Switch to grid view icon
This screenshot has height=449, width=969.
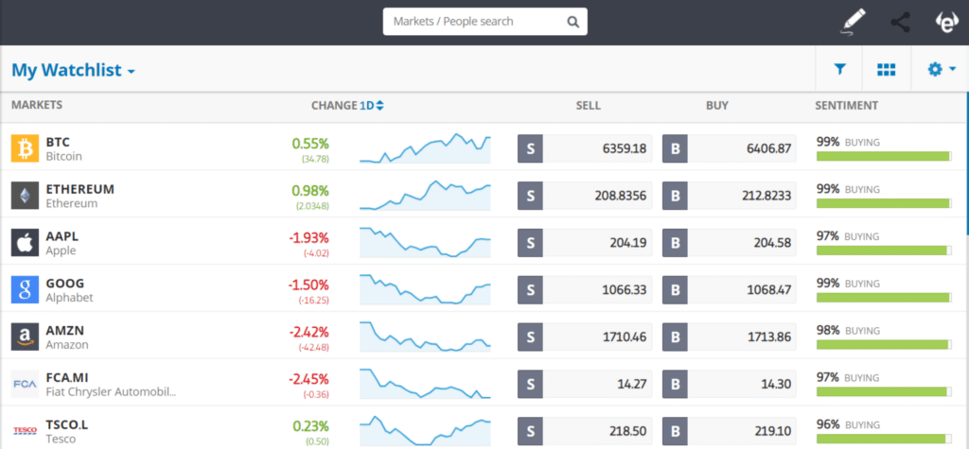click(x=886, y=69)
